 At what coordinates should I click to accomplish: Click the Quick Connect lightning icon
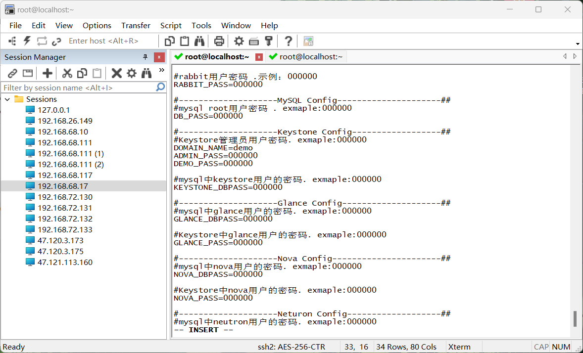click(27, 41)
